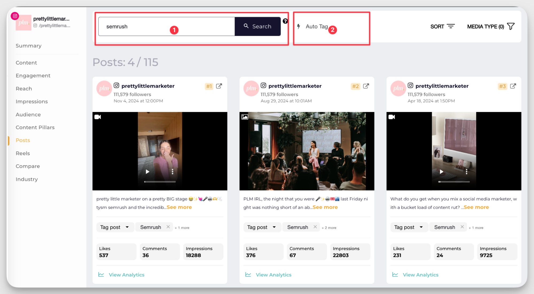Click the Instagram badge on sidebar avatar
This screenshot has height=294, width=534.
(15, 16)
